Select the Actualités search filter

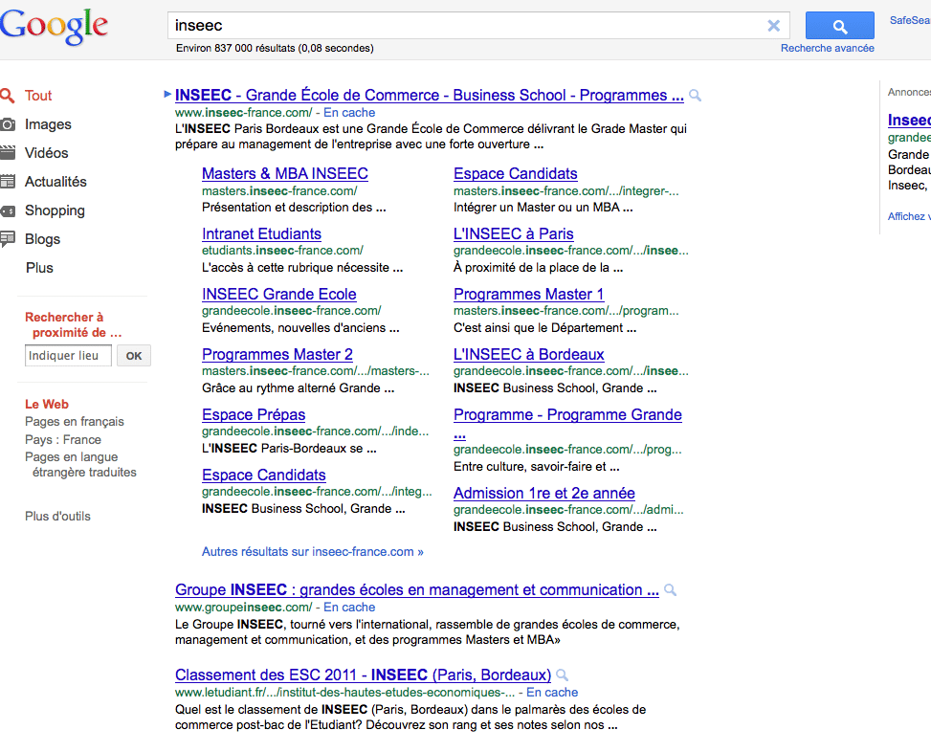tap(55, 182)
